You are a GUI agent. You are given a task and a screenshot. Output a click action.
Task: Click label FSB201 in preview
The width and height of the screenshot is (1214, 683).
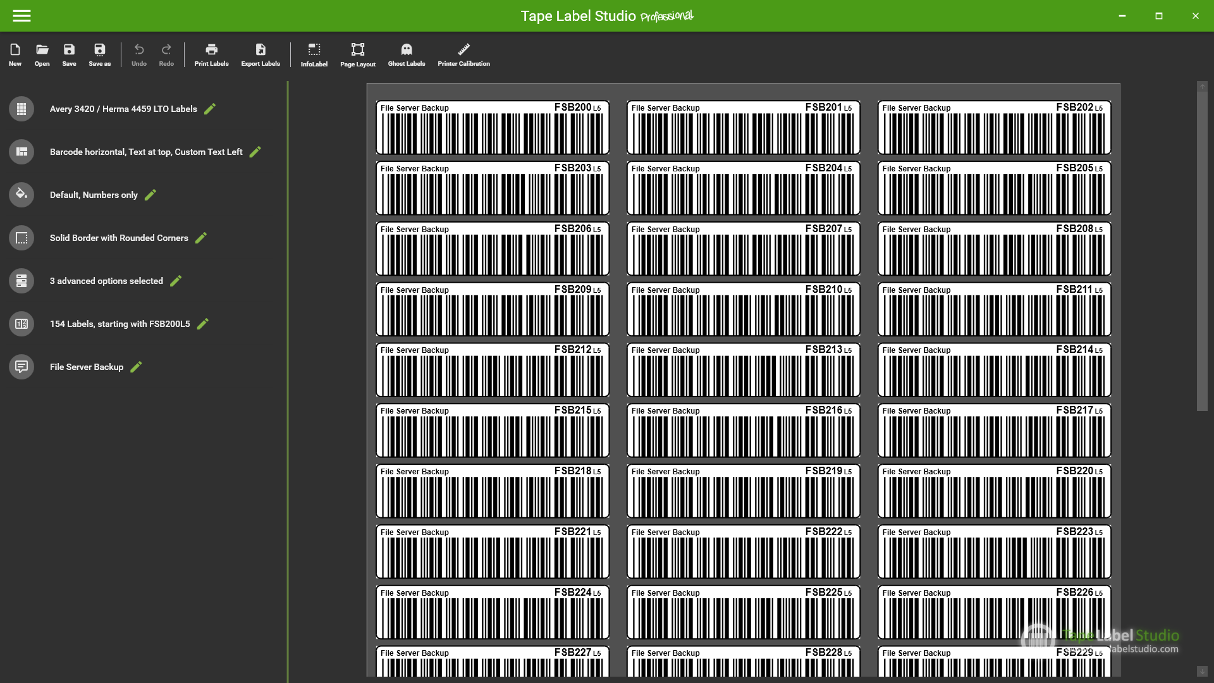point(744,127)
